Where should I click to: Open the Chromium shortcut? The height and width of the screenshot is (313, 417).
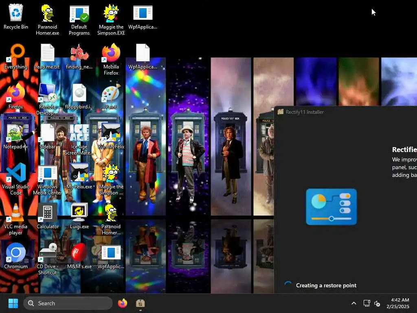coord(16,256)
